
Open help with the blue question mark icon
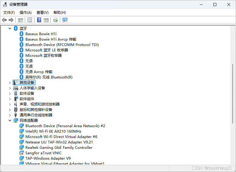(x=39, y=20)
